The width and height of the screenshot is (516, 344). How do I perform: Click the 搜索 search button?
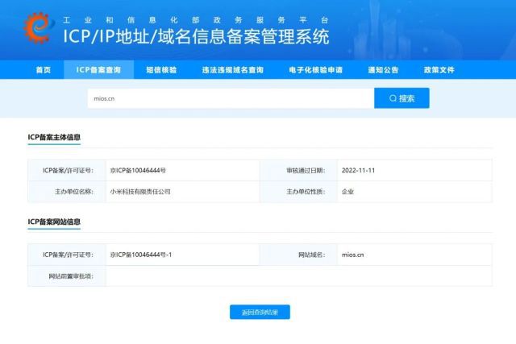[402, 98]
